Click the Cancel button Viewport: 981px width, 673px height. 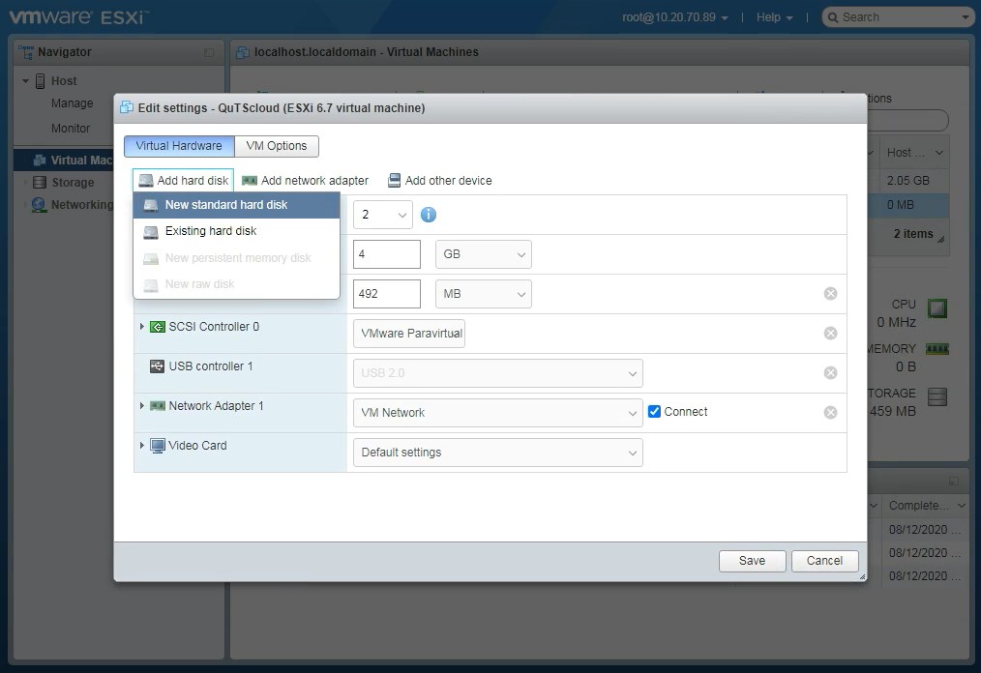tap(824, 561)
